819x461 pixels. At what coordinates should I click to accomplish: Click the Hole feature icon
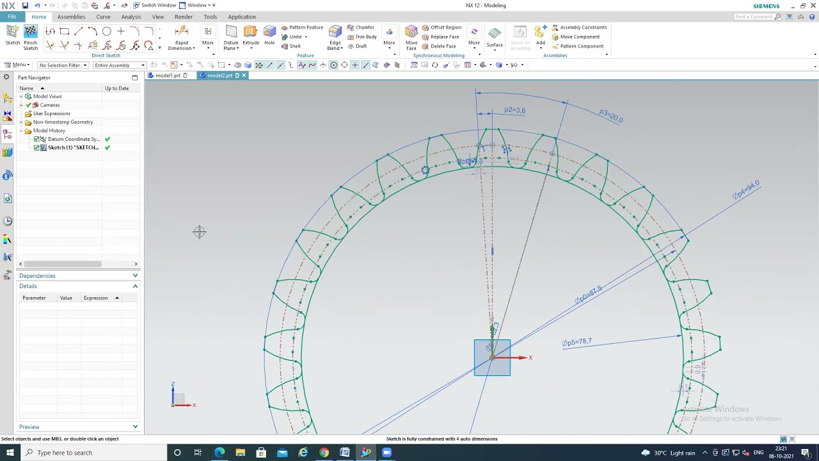(269, 32)
